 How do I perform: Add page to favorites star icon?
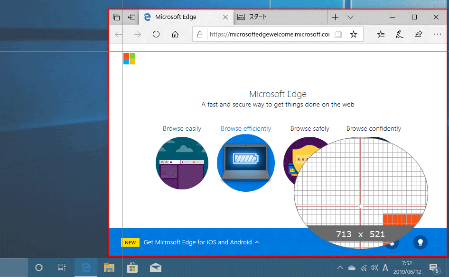[x=353, y=35]
